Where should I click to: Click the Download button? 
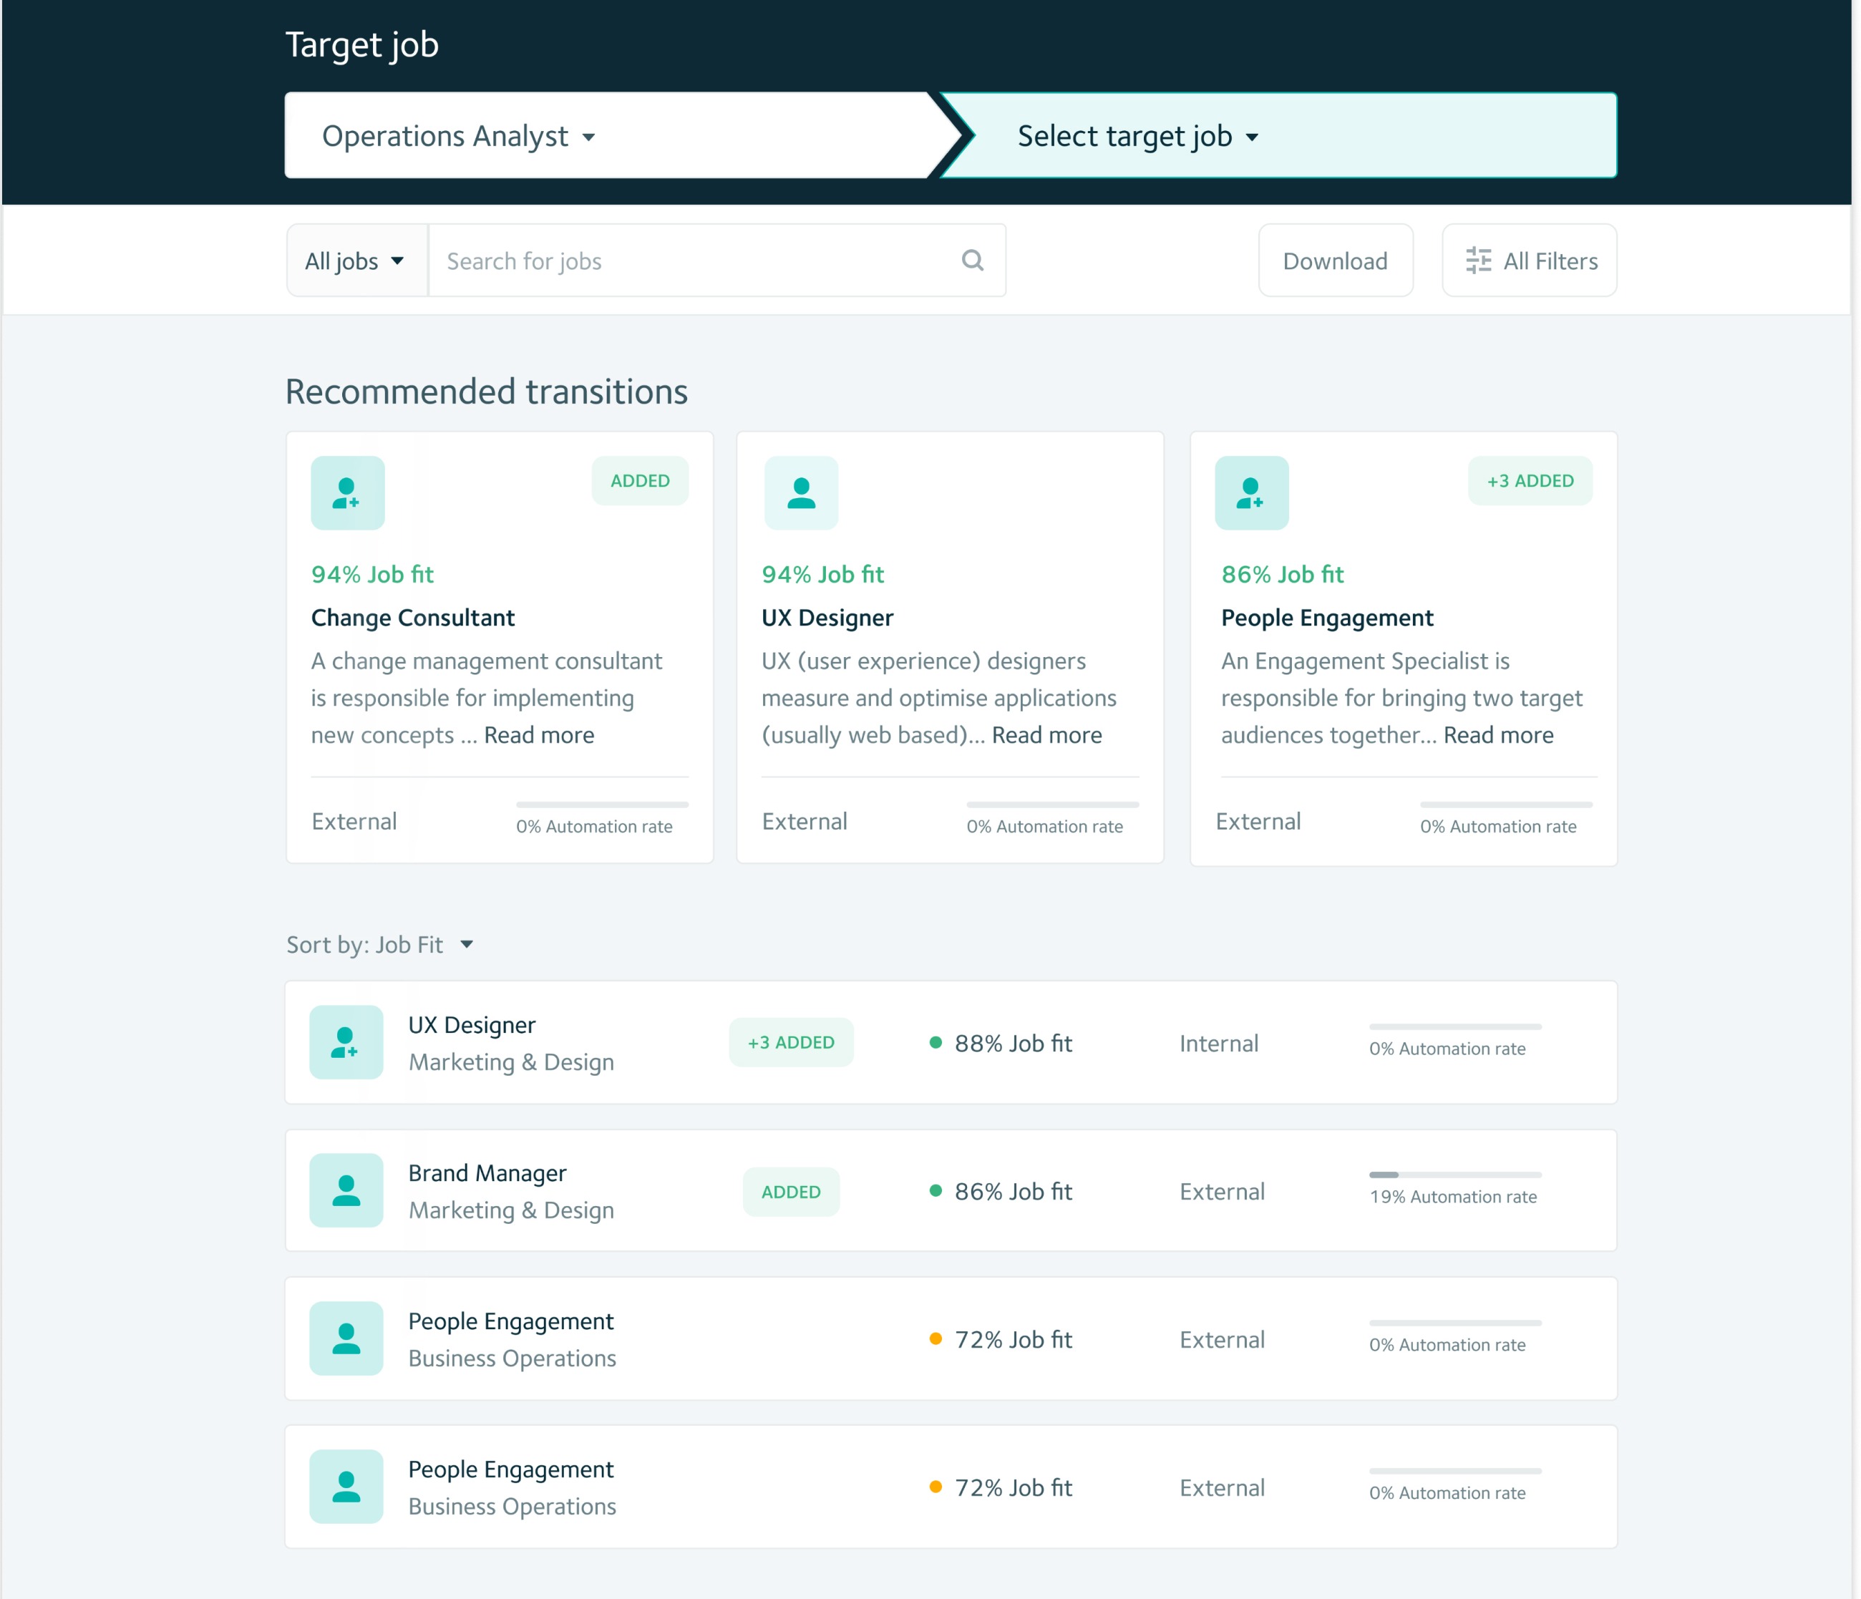pos(1335,261)
